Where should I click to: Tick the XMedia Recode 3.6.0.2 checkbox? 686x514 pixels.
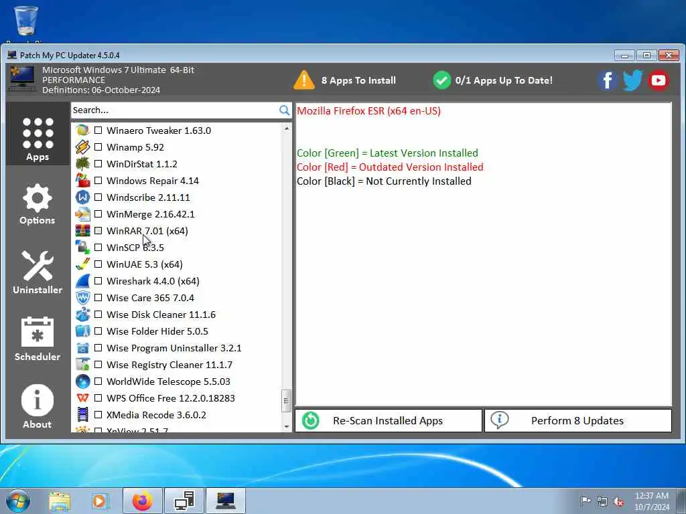[98, 415]
